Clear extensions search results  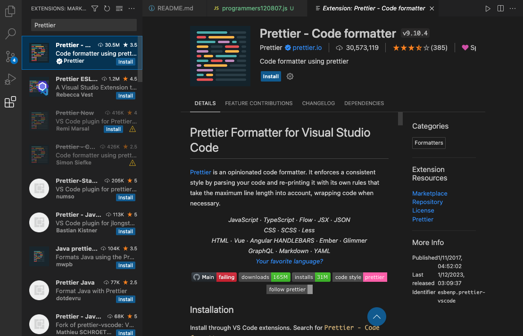coord(119,8)
